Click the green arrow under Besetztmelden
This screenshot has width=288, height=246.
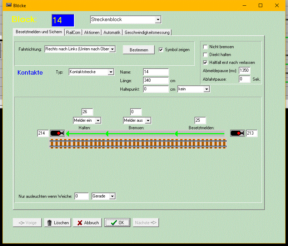point(199,134)
